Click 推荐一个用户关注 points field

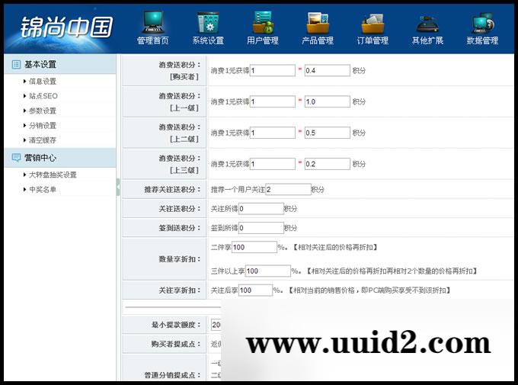[x=289, y=190]
